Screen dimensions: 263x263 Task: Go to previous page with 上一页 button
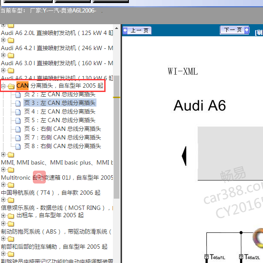(x=137, y=31)
